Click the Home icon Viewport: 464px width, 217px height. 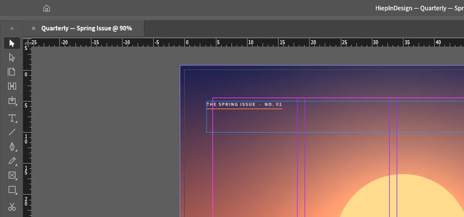tap(46, 8)
